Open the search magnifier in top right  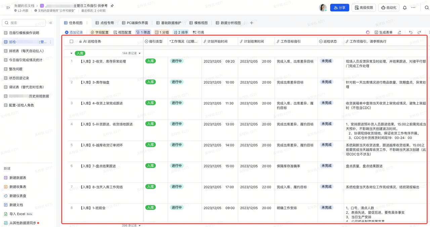pos(426,8)
